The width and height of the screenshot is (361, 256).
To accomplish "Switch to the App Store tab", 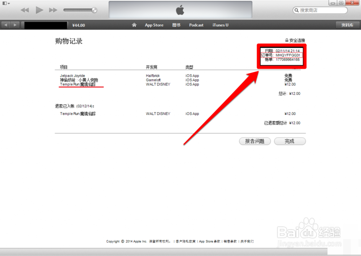I will click(154, 25).
